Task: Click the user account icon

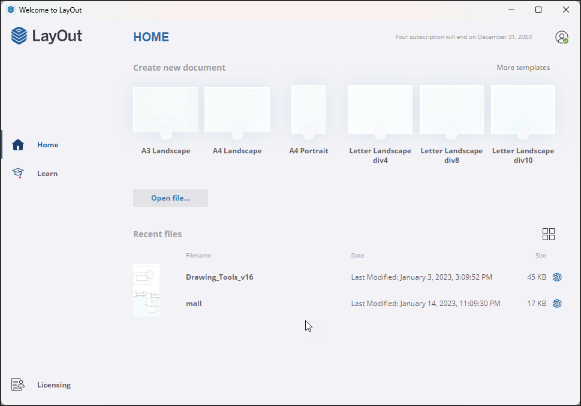Action: [561, 37]
